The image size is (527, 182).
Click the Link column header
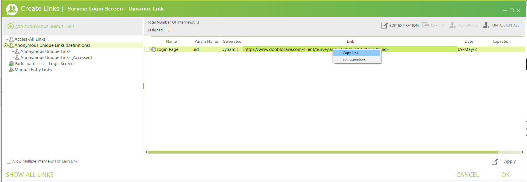point(350,42)
